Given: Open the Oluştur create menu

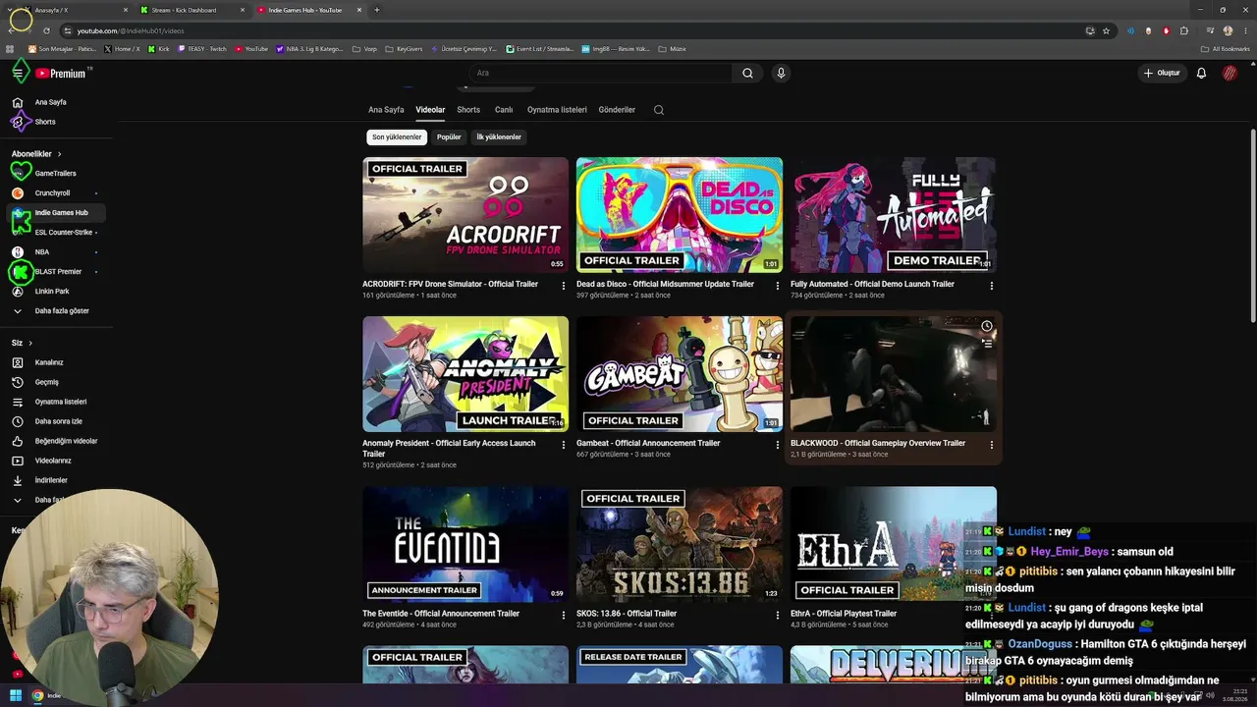Looking at the screenshot, I should (x=1161, y=73).
